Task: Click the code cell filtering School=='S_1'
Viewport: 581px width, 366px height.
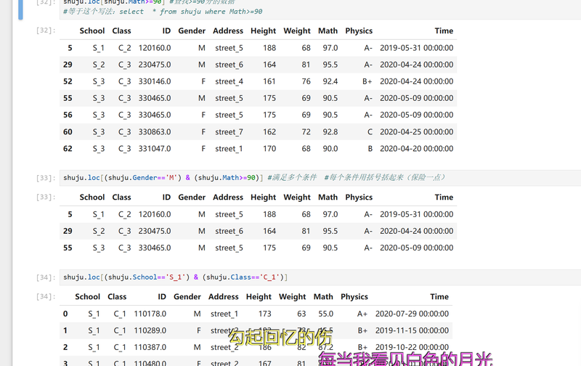Action: click(175, 277)
